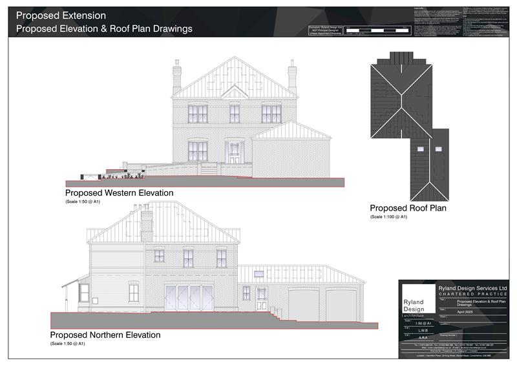The width and height of the screenshot is (517, 365).
Task: Click the front steps on Western Elevation
Action: pyautogui.click(x=209, y=170)
